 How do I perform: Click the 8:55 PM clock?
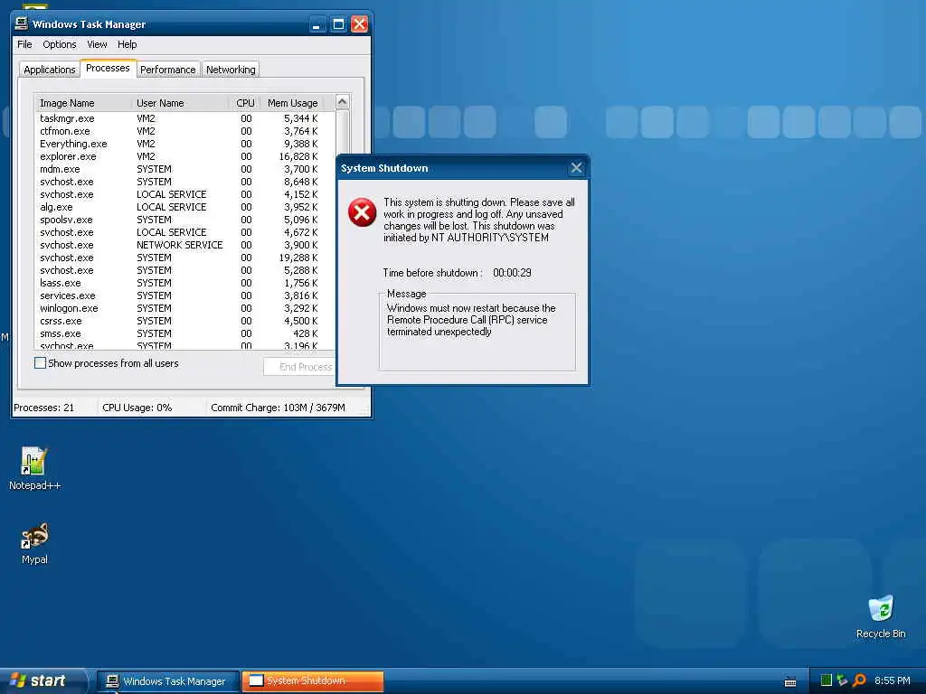click(892, 680)
